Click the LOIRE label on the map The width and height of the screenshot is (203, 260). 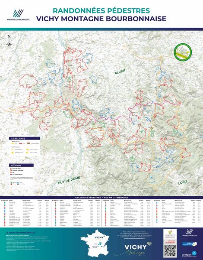coord(183,182)
